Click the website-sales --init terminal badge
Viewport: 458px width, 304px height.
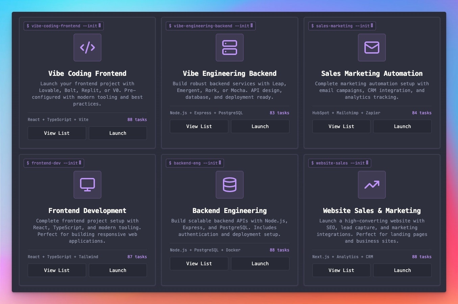pyautogui.click(x=339, y=163)
